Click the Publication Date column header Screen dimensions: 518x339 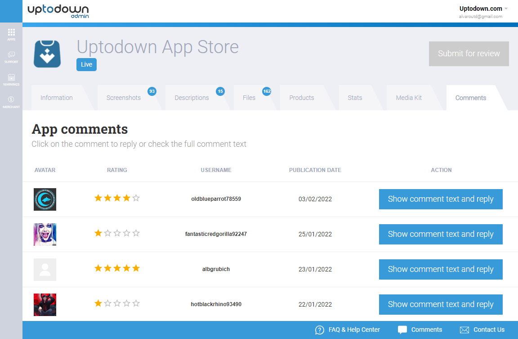point(315,170)
